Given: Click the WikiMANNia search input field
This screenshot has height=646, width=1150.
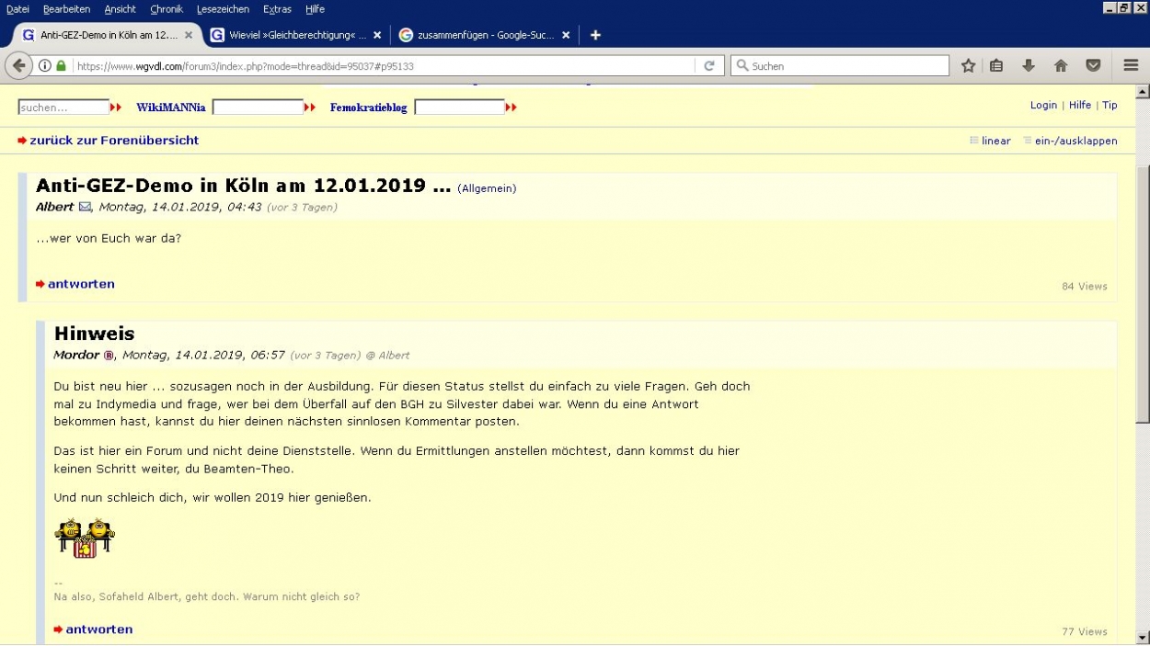Looking at the screenshot, I should tap(258, 108).
